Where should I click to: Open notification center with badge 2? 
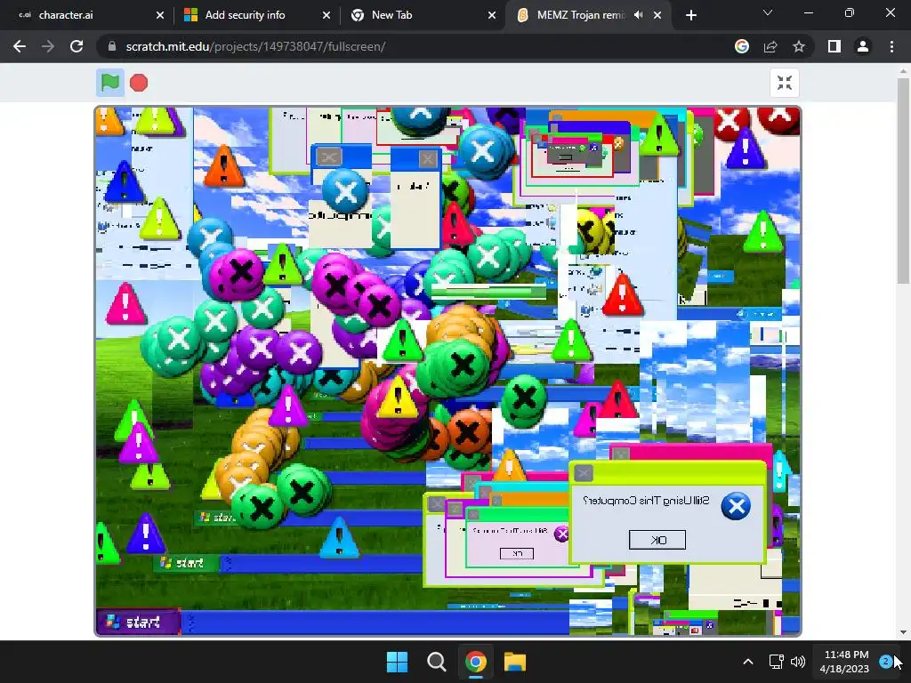[886, 662]
